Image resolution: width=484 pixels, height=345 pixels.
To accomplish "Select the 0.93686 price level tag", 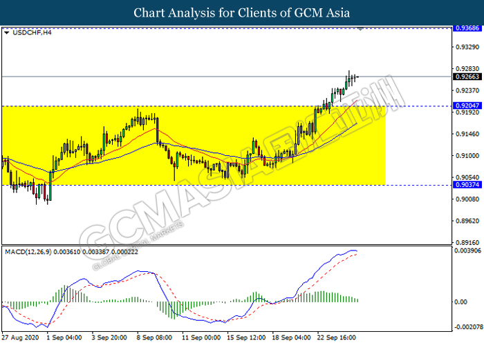I will [x=467, y=28].
